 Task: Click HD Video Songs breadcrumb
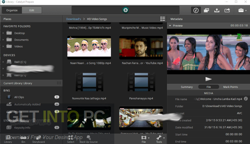pyautogui.click(x=97, y=19)
